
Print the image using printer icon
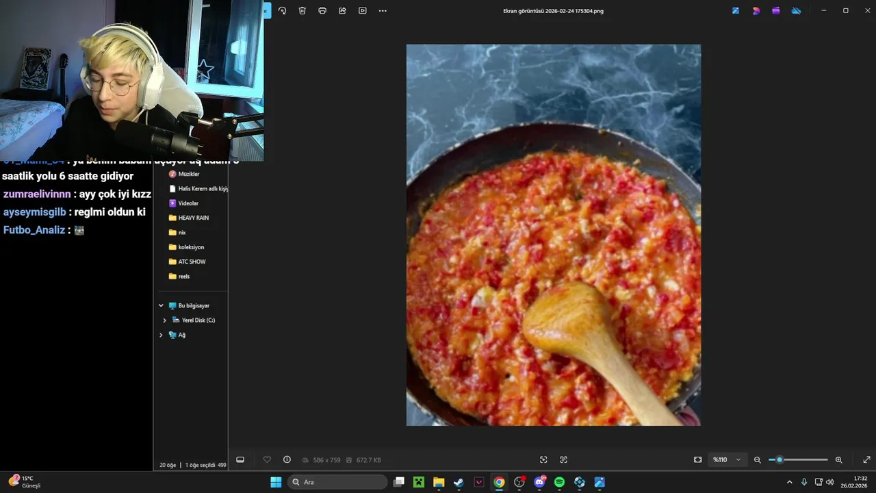[322, 11]
